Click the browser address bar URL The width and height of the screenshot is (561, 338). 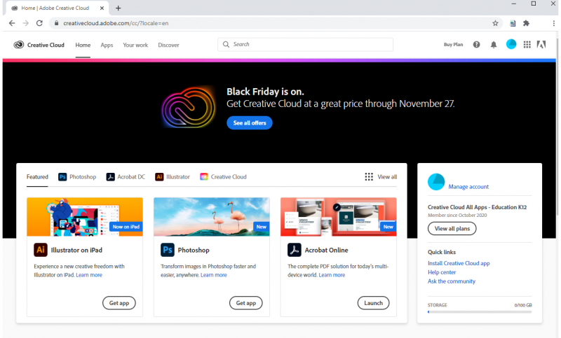pyautogui.click(x=116, y=23)
